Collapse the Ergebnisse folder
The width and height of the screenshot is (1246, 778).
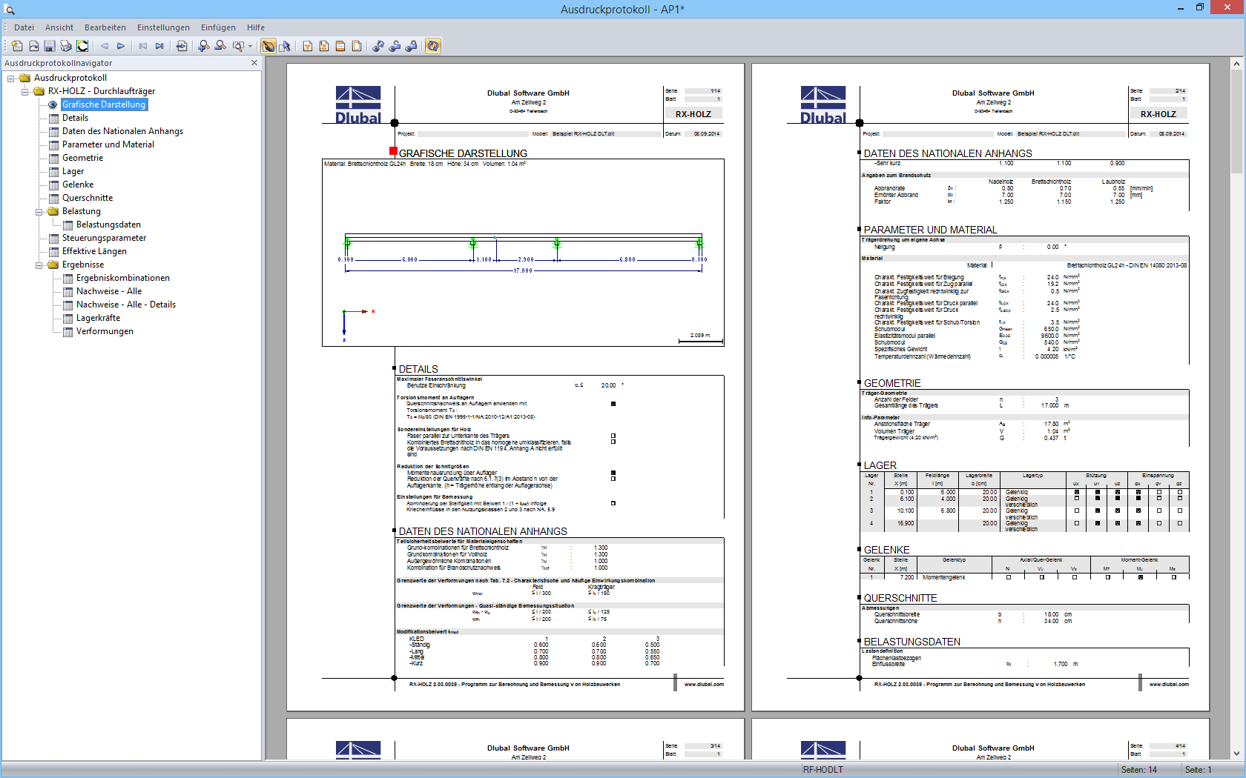click(x=39, y=265)
